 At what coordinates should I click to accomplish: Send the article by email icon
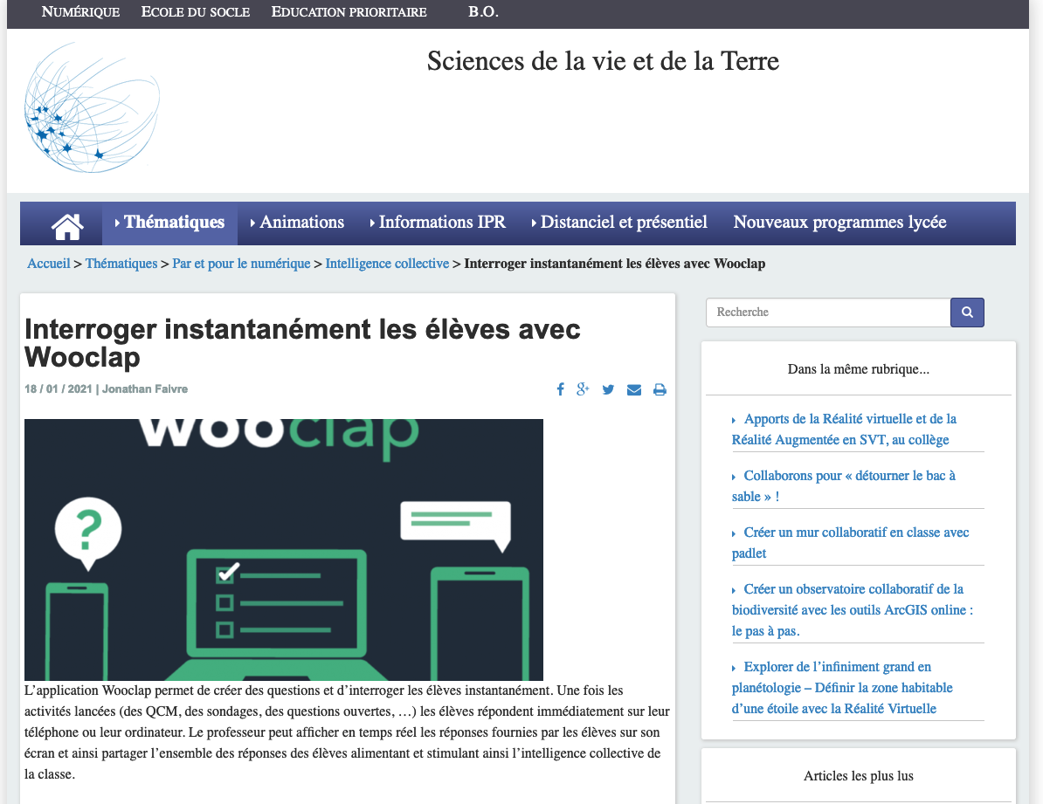coord(634,389)
